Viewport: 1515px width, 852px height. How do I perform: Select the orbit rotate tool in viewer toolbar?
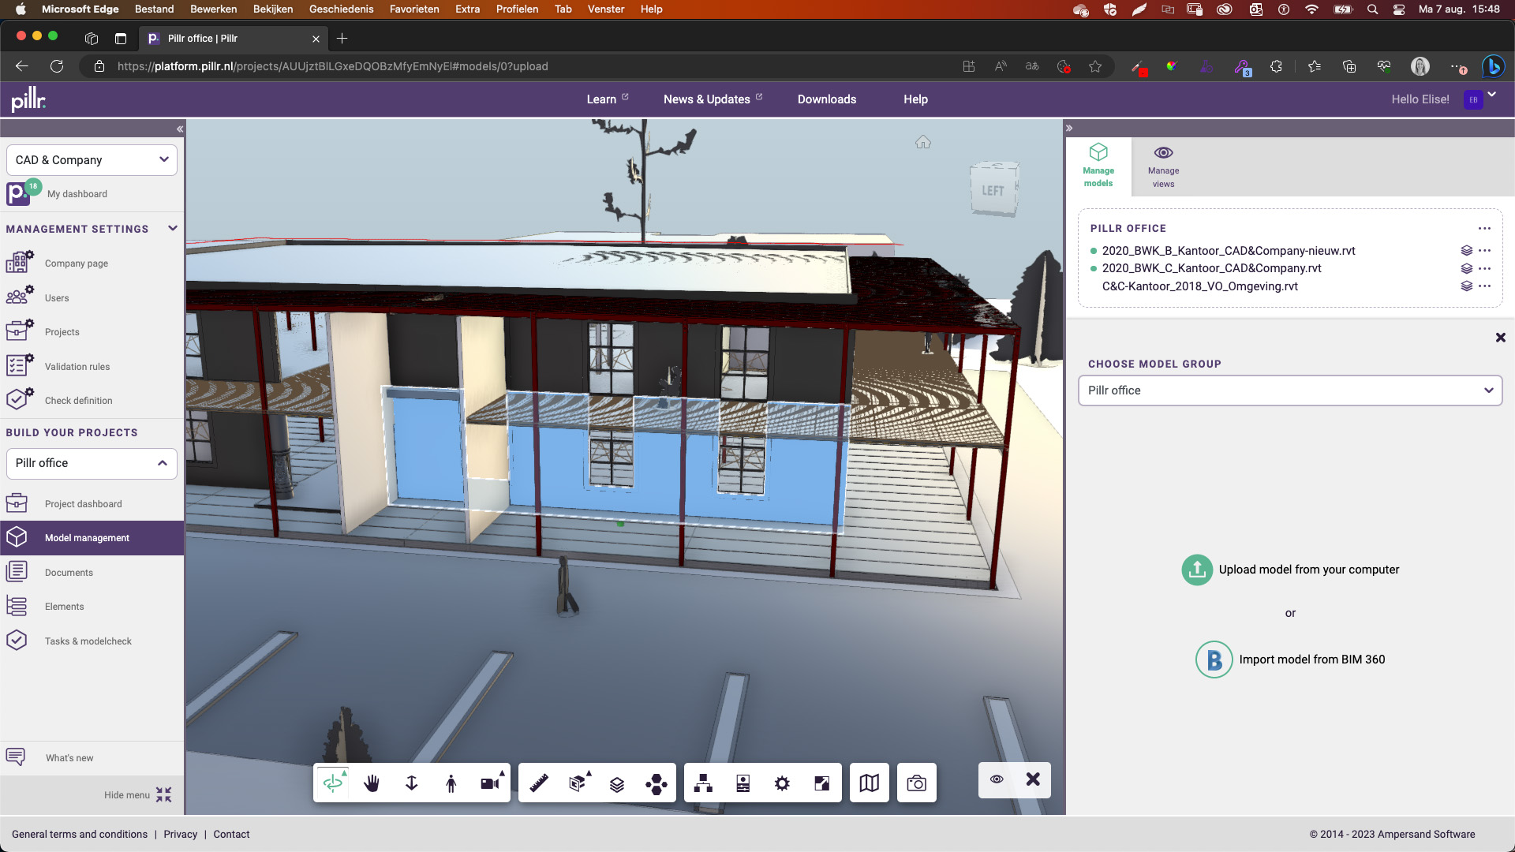tap(333, 783)
